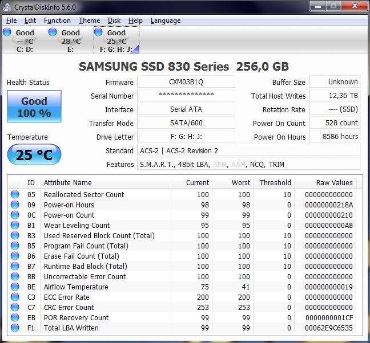Click the Standard field ACS-2 Revision 2
The width and height of the screenshot is (370, 343).
249,150
